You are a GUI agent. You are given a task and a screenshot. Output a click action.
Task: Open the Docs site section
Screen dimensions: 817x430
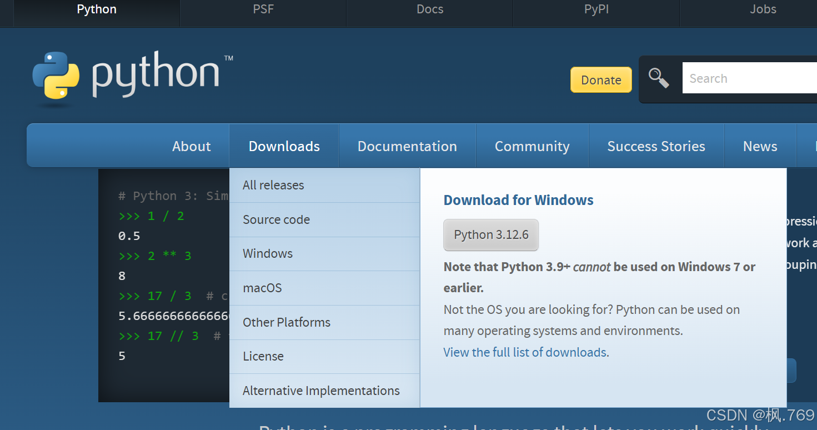coord(429,9)
